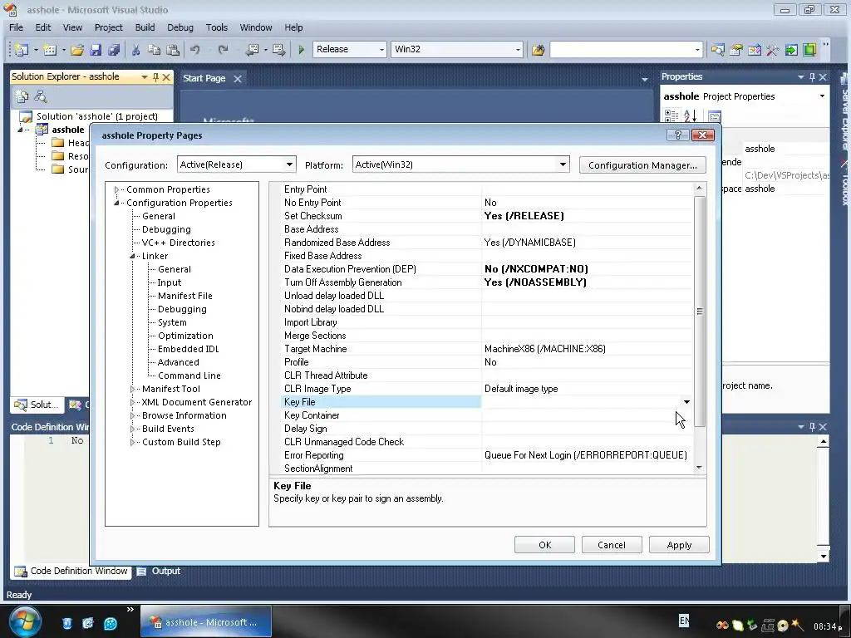The width and height of the screenshot is (851, 638).
Task: Click the Properties Window toolbar icon
Action: coord(736,50)
